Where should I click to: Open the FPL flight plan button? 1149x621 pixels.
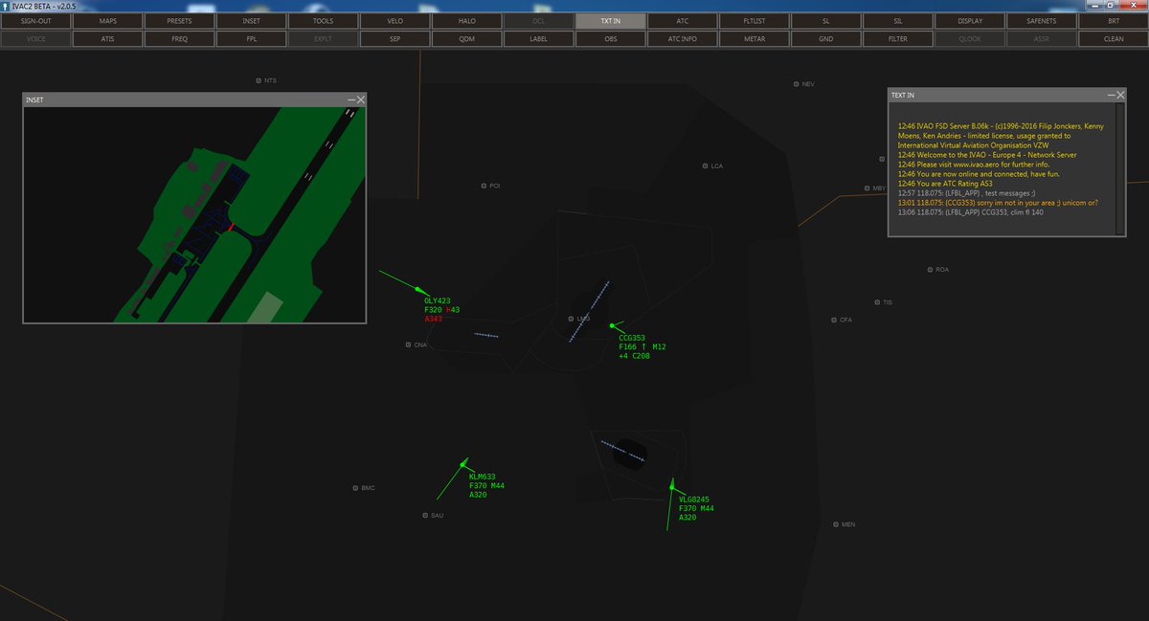(x=251, y=39)
